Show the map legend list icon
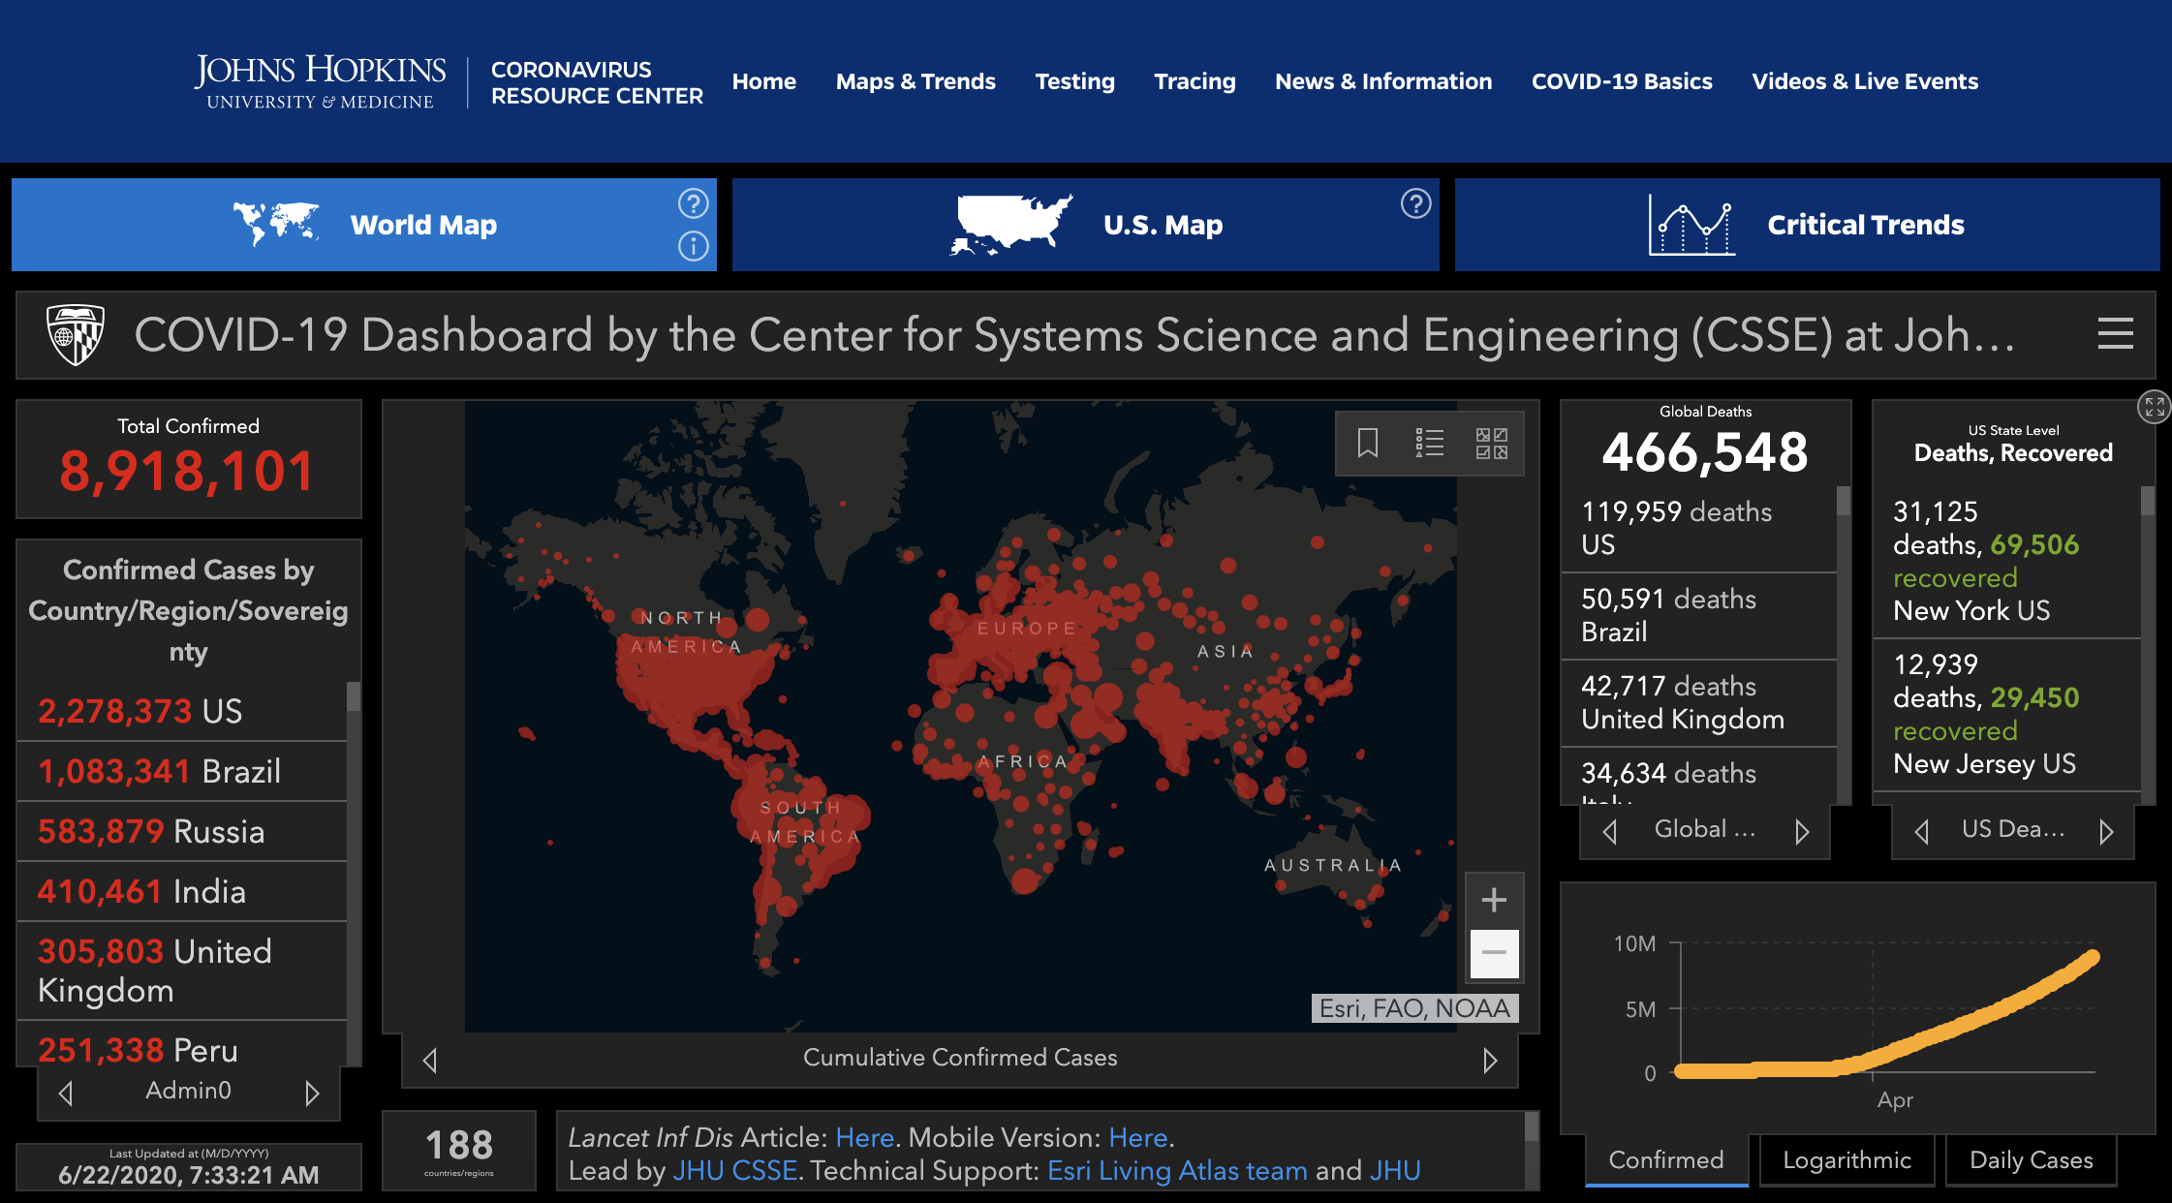This screenshot has width=2172, height=1203. click(1429, 444)
